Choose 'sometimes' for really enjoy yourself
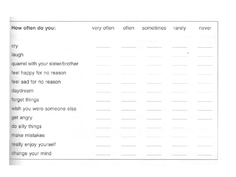 [x=154, y=145]
